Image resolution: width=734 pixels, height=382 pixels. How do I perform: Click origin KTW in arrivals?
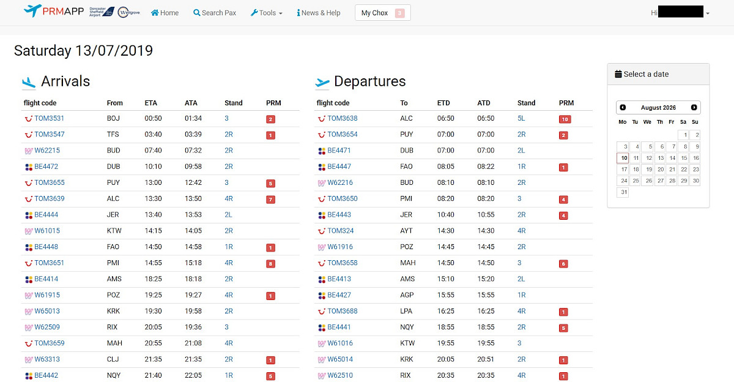pos(114,231)
